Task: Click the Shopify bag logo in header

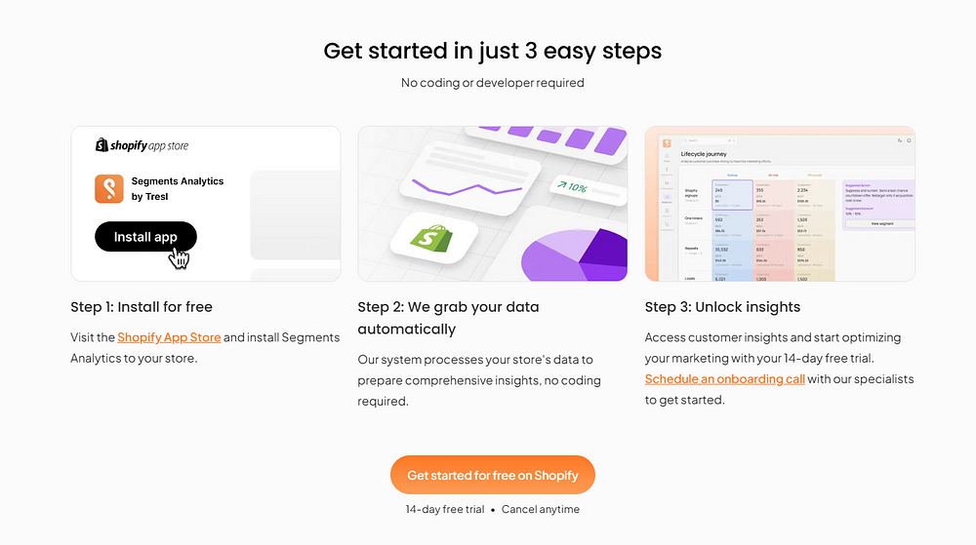Action: tap(102, 145)
